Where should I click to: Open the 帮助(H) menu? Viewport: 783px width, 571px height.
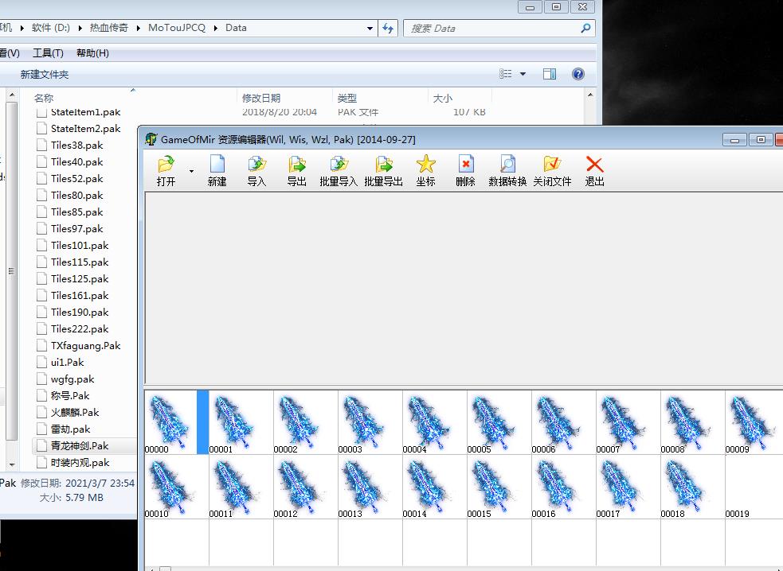[x=92, y=53]
